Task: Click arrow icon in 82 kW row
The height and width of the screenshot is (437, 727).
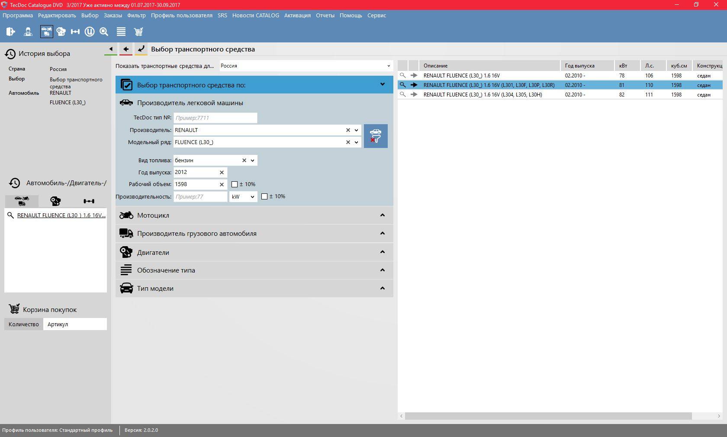Action: pos(414,94)
